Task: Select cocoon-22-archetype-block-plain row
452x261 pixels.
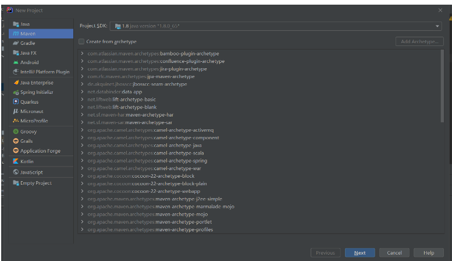Action: coord(259,184)
